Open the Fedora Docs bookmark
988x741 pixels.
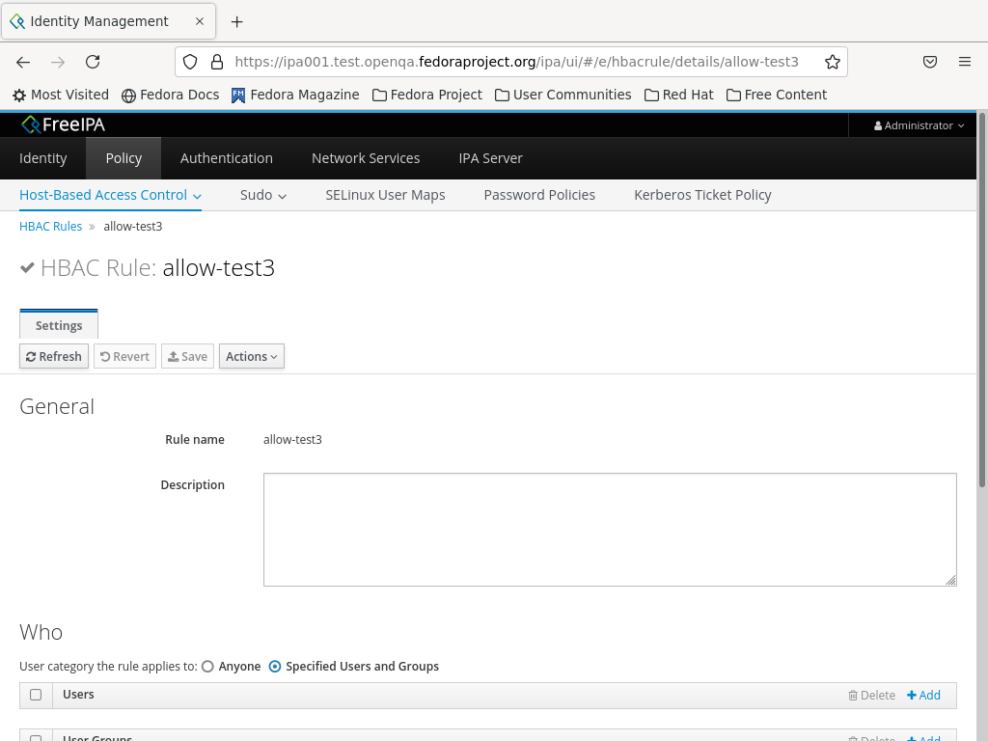pyautogui.click(x=170, y=96)
